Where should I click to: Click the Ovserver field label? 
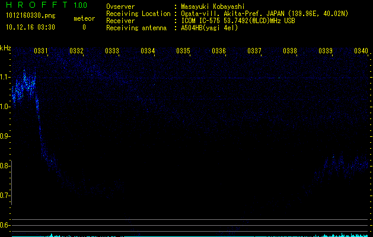click(120, 7)
